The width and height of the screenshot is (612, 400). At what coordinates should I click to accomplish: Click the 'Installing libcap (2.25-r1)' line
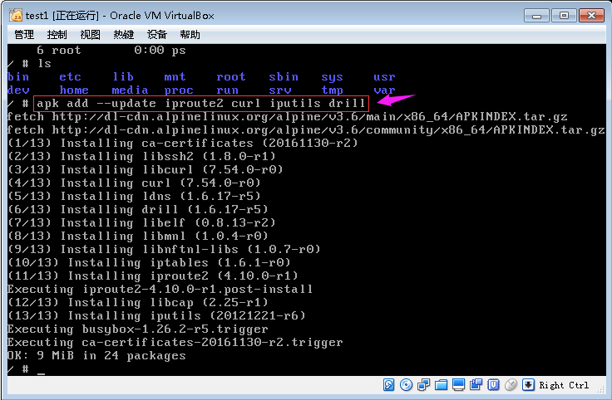point(138,302)
